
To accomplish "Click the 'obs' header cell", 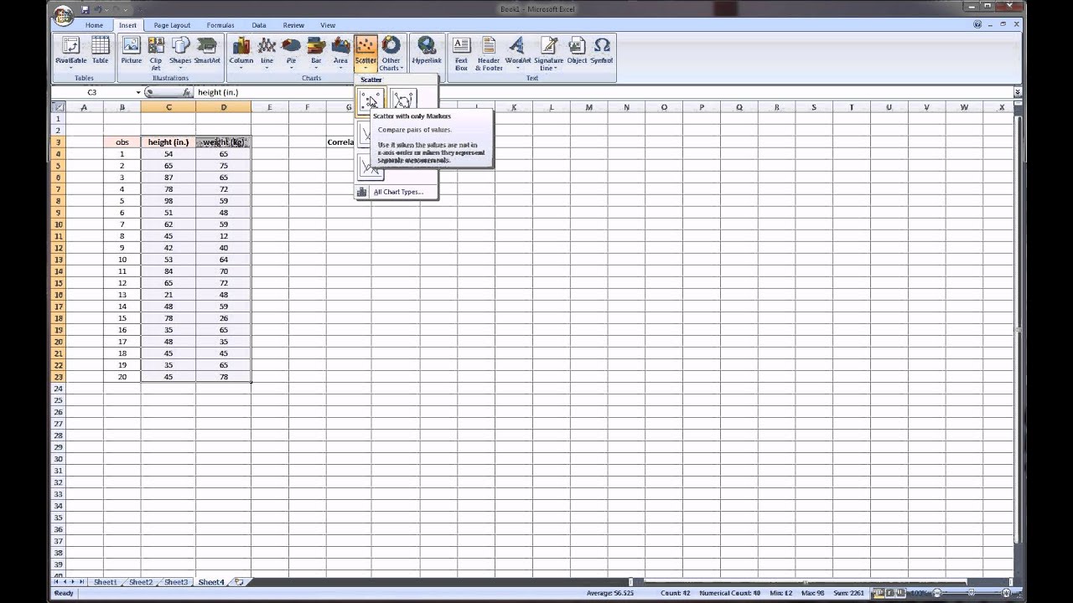I will (122, 142).
